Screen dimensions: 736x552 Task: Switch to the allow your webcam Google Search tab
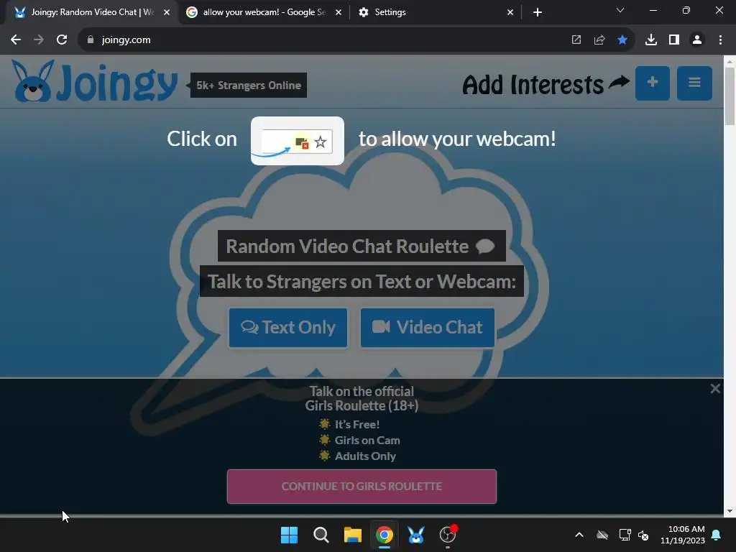(264, 12)
